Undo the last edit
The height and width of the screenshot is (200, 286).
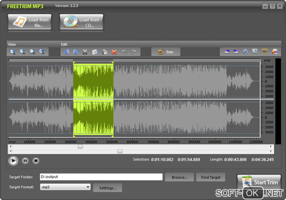[x=124, y=52]
